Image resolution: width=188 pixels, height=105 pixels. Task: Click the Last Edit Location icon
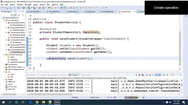[x=91, y=8]
